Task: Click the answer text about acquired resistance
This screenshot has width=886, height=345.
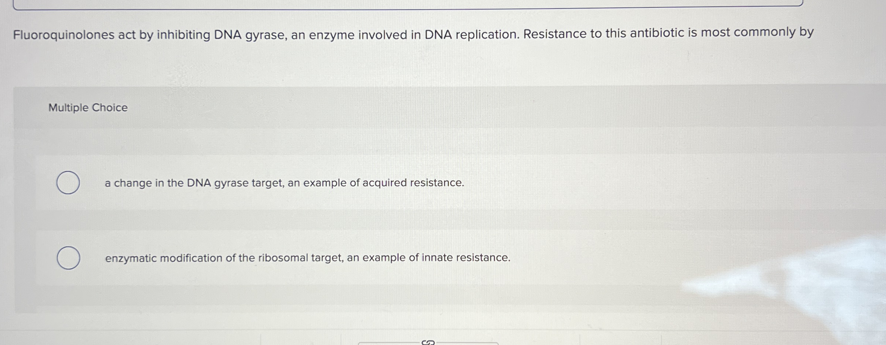Action: [x=284, y=183]
